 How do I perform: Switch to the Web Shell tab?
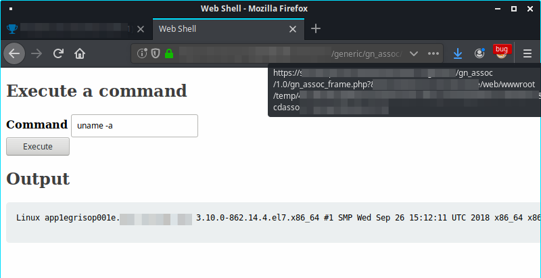tap(216, 29)
